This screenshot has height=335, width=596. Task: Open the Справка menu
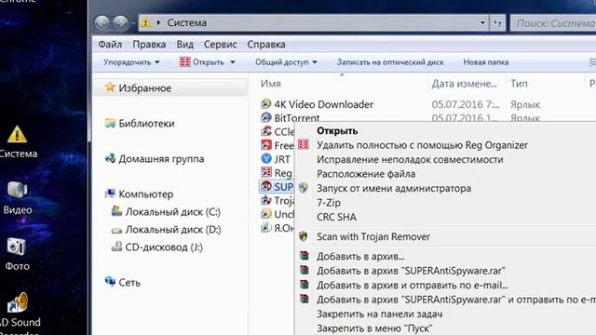tap(266, 45)
